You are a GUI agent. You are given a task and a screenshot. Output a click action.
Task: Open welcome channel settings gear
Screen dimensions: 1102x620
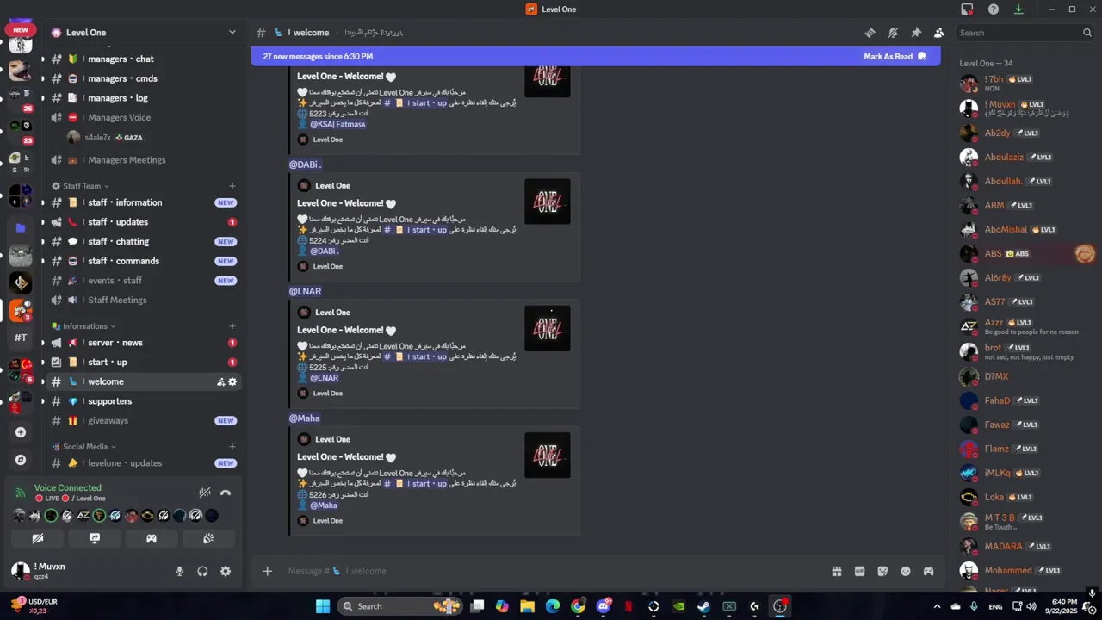click(x=232, y=382)
